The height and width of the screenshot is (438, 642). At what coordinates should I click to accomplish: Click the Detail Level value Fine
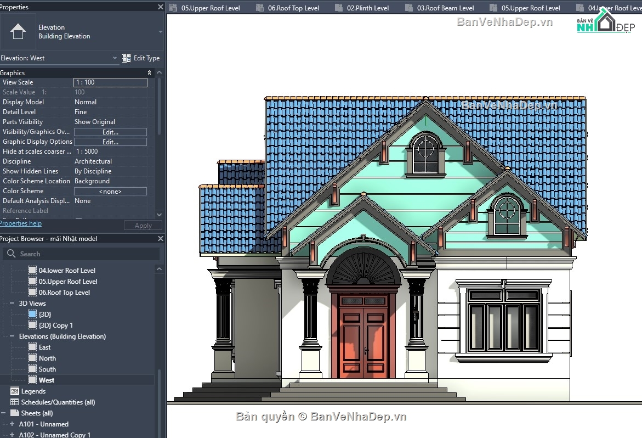pyautogui.click(x=81, y=112)
